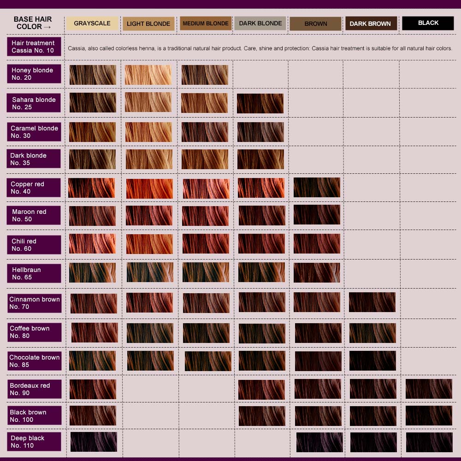Select the Medium Blonde base hair color header
Screen dimensions: 461x461
pos(206,23)
